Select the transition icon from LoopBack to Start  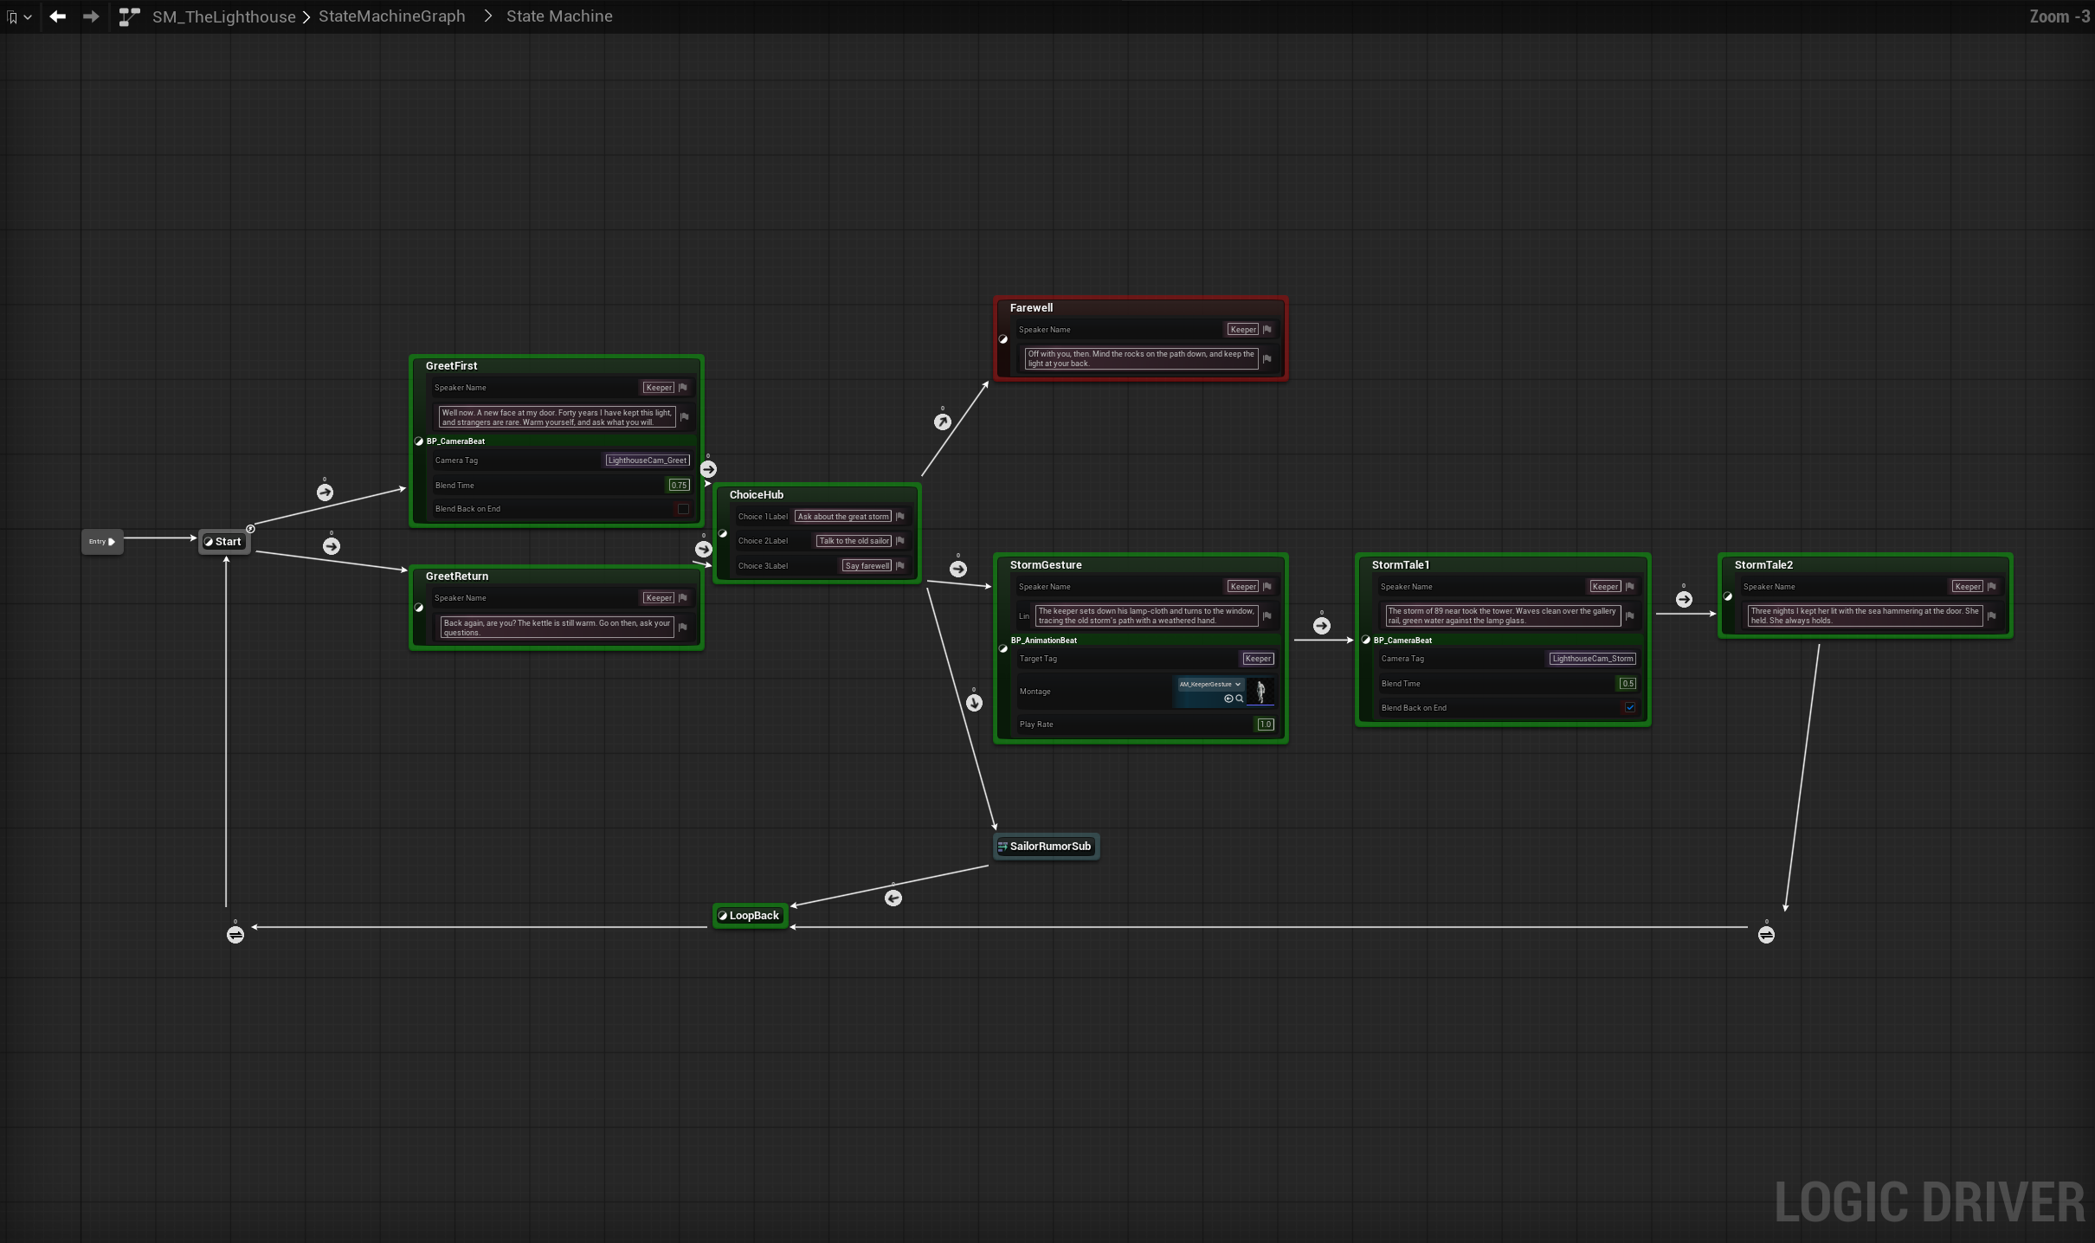(235, 935)
